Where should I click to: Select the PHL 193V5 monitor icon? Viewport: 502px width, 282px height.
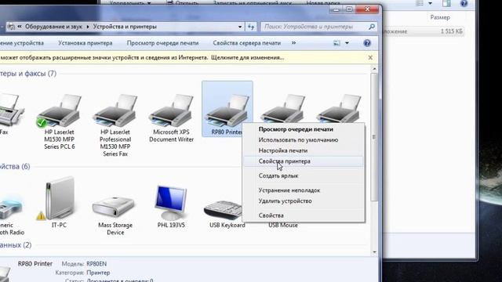coord(171,202)
